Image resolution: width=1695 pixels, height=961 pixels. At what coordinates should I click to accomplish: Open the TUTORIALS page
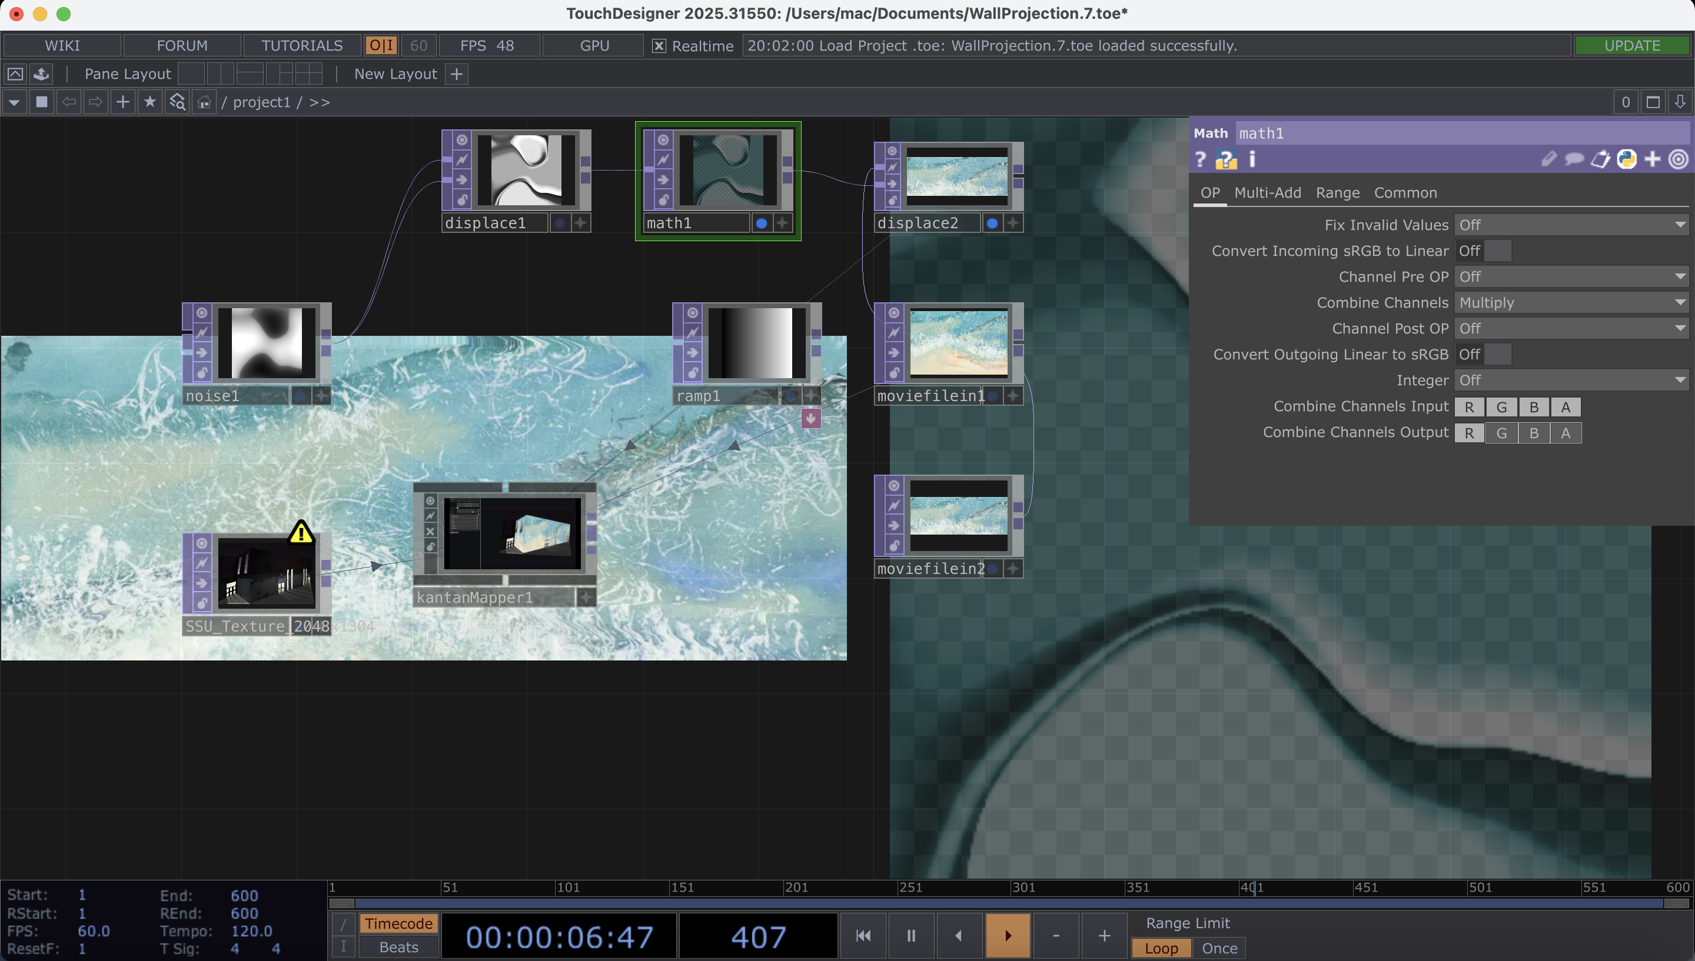tap(302, 45)
